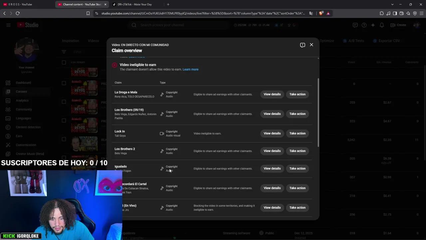Open the Studio help question mark icon
This screenshot has width=426, height=240.
[x=364, y=25]
